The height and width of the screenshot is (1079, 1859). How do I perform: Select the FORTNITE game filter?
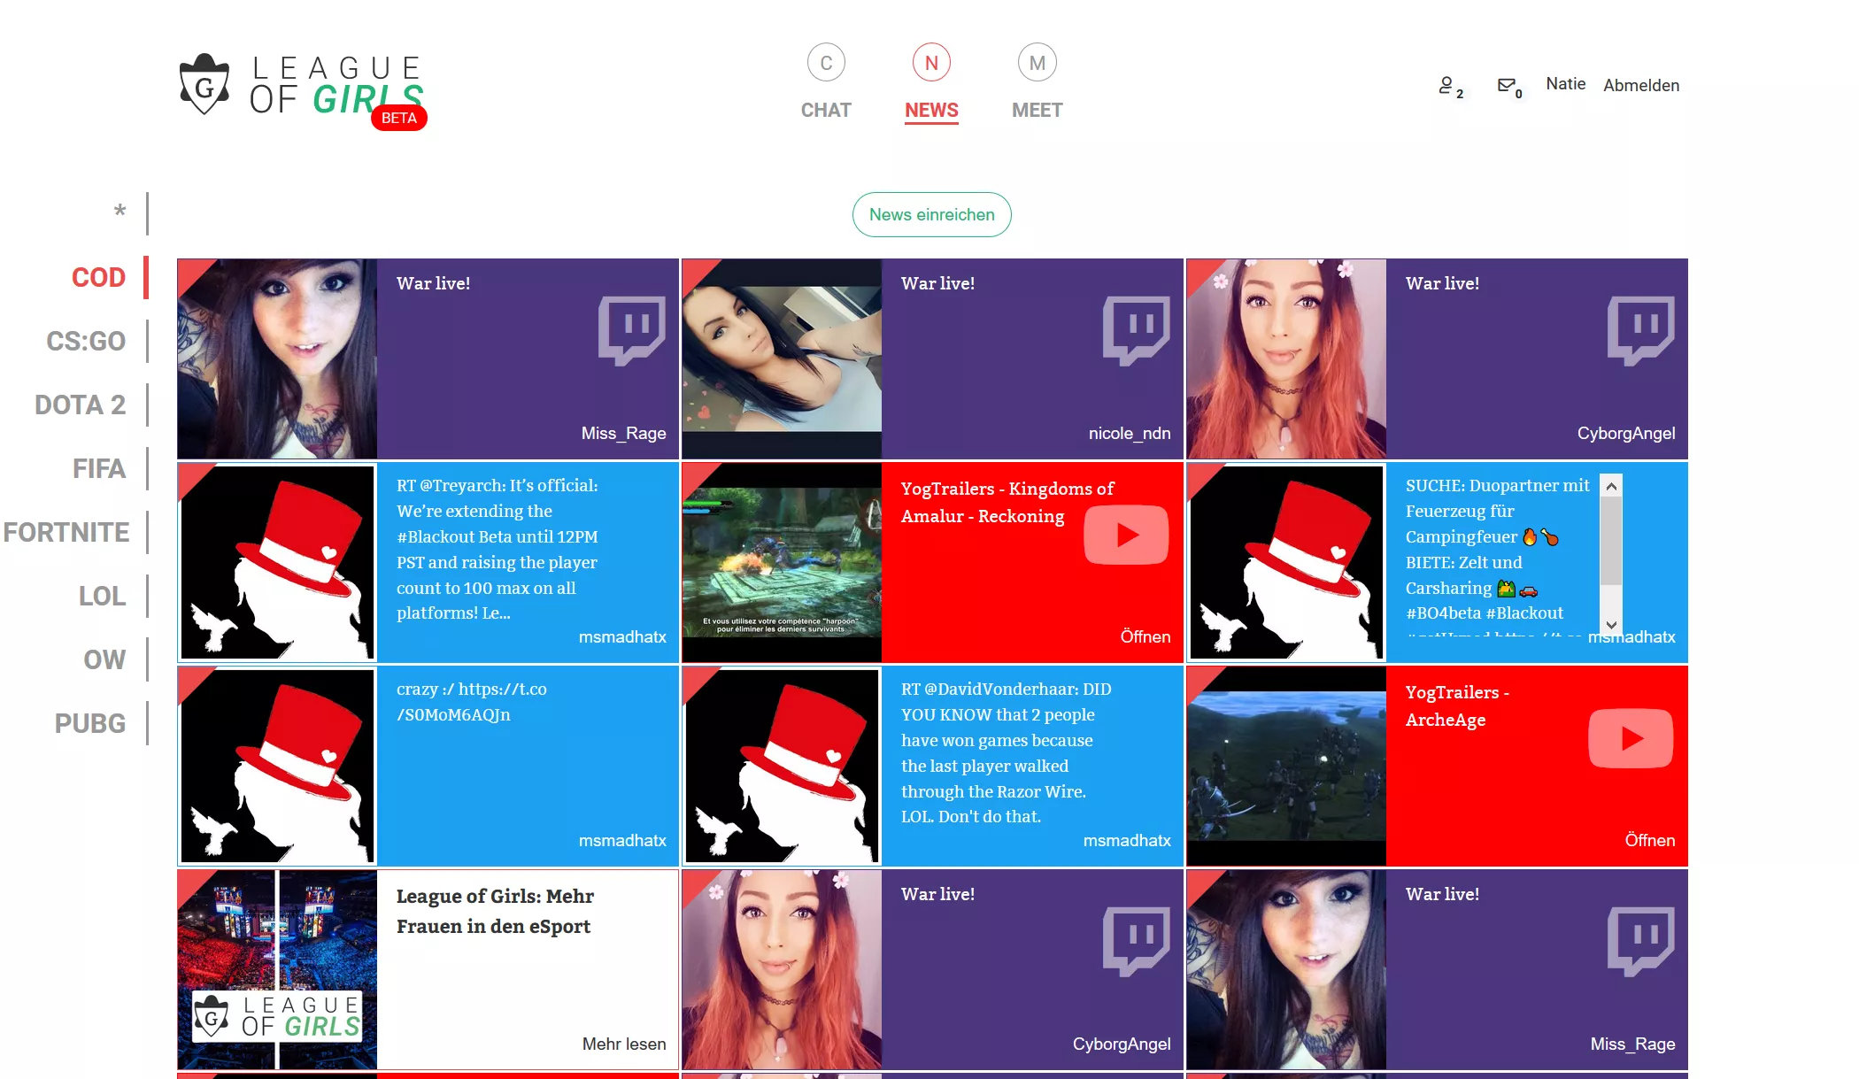click(66, 532)
